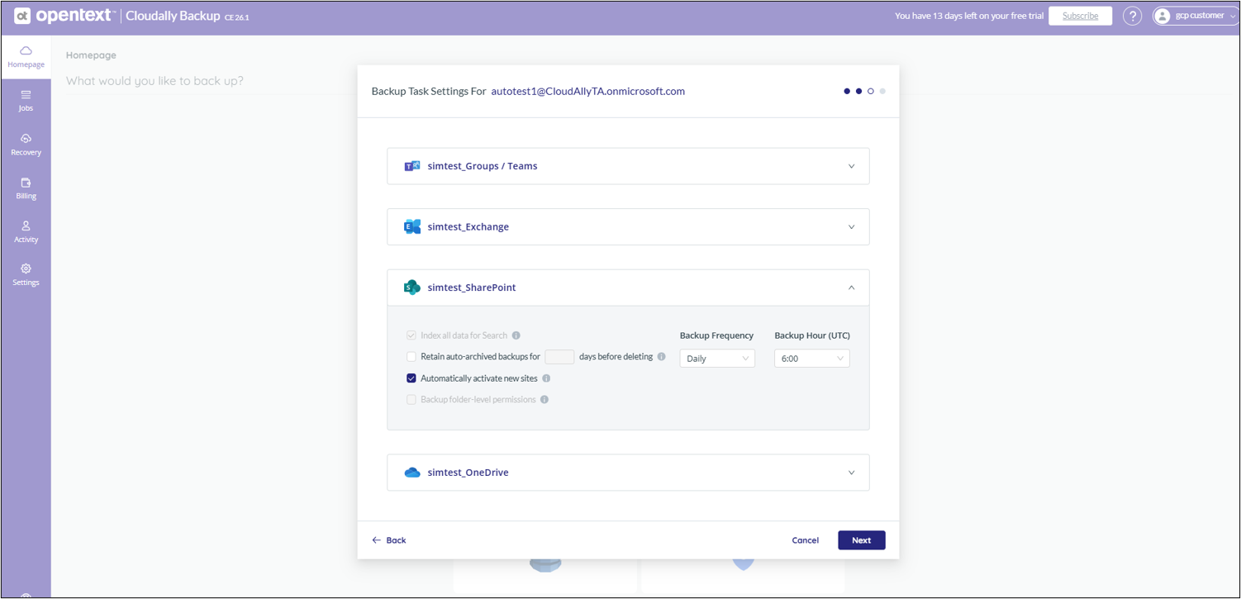Screen dimensions: 1241x599
Task: Go Back to the previous step
Action: 389,540
